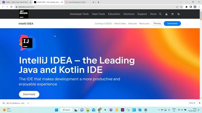Viewport: 202px width, 113px height.
Task: Open File Explorer from taskbar
Action: [x=88, y=110]
